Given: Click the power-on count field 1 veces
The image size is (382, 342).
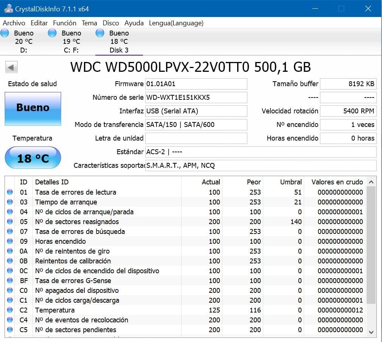Looking at the screenshot, I should click(x=348, y=125).
